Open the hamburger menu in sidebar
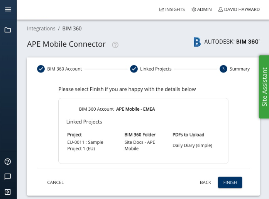The height and width of the screenshot is (199, 269). coord(8,9)
